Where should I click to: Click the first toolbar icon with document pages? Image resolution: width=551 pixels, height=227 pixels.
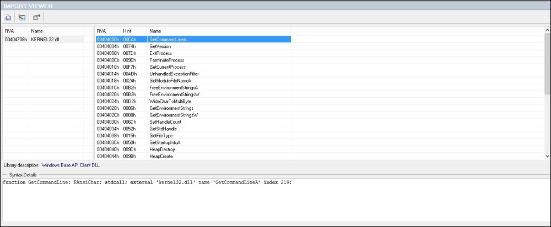point(8,17)
